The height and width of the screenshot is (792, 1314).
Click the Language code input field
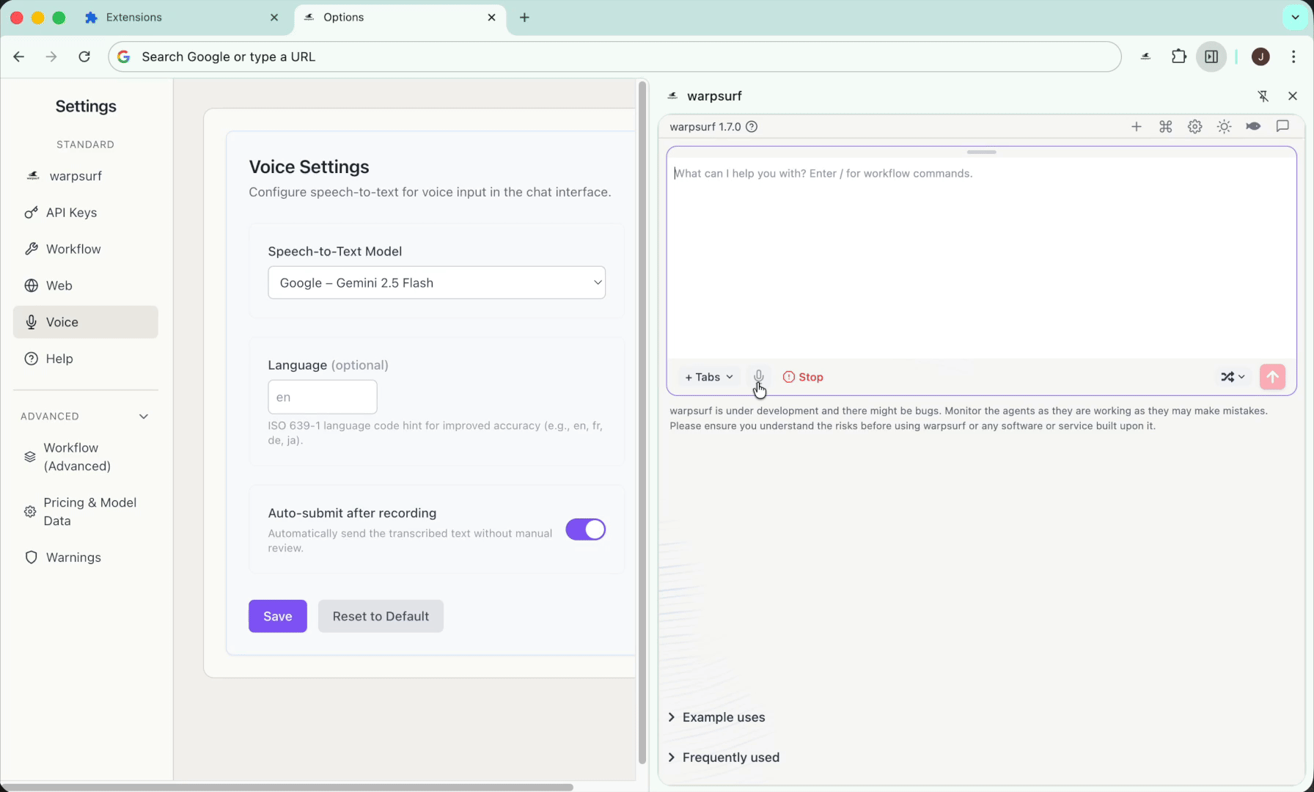click(x=323, y=397)
